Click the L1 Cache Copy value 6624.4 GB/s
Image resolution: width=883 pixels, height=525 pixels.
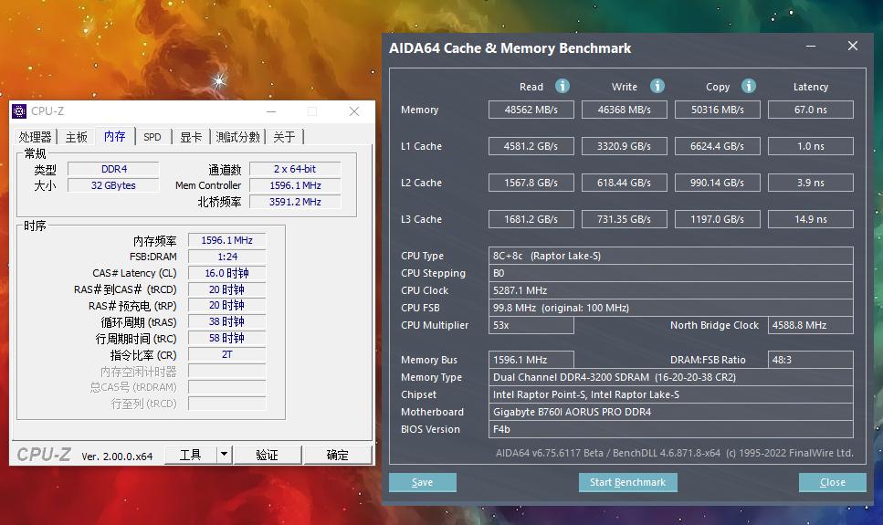[x=718, y=146]
